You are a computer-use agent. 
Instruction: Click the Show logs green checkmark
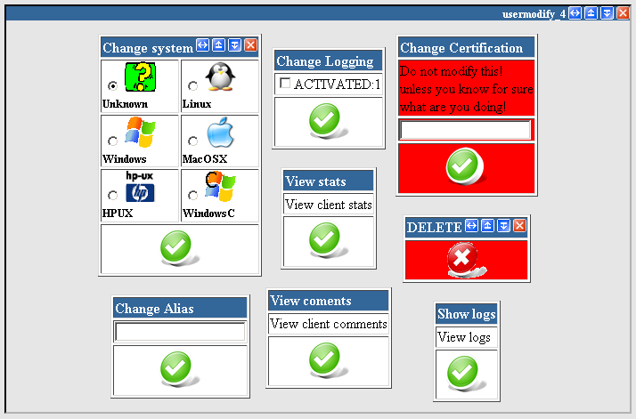pyautogui.click(x=463, y=373)
